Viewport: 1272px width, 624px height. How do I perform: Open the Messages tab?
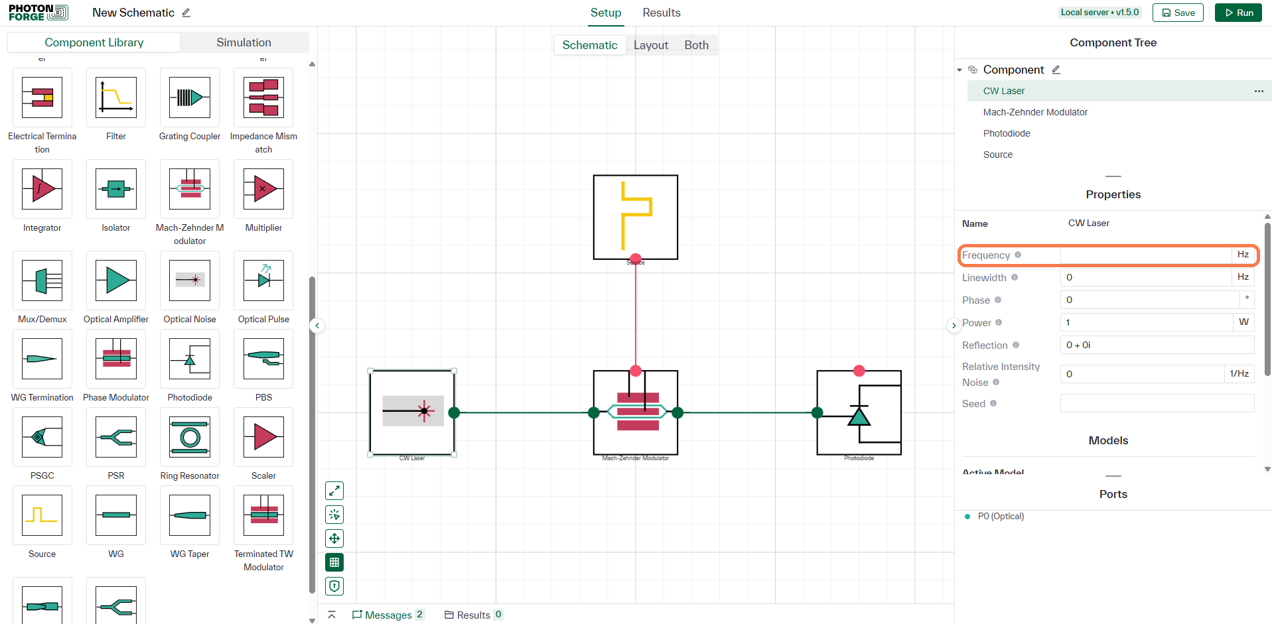(x=388, y=615)
